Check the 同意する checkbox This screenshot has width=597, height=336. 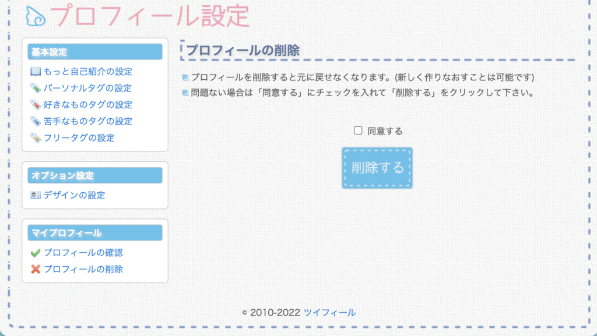point(358,130)
